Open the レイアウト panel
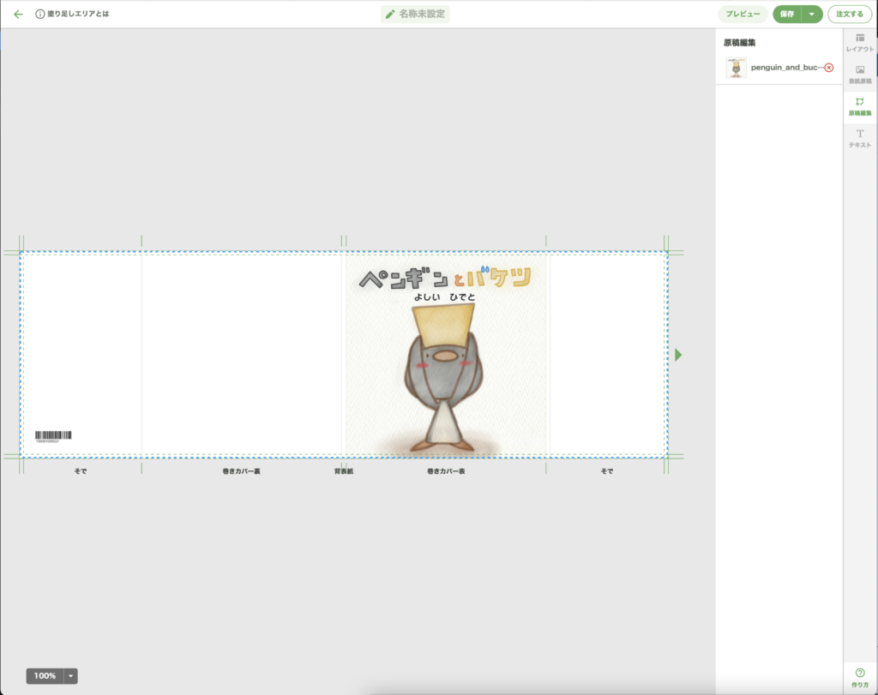The width and height of the screenshot is (878, 695). pyautogui.click(x=860, y=43)
